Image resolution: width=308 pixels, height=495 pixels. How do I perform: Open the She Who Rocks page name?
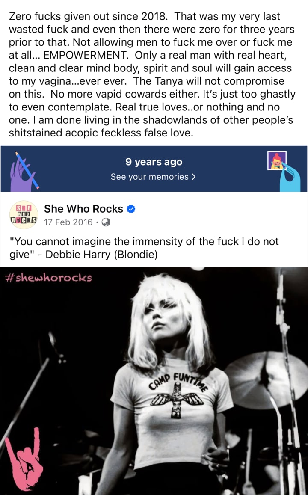83,209
